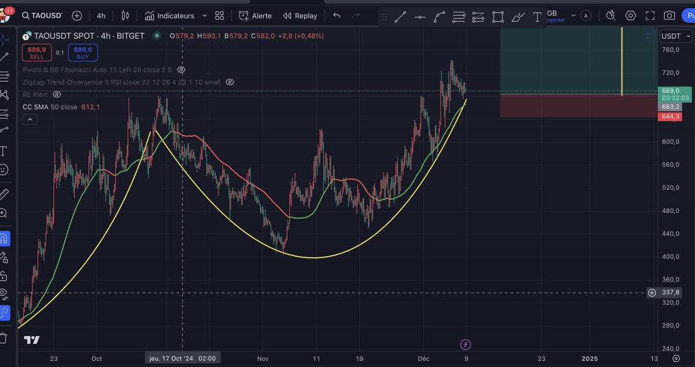The width and height of the screenshot is (695, 367).
Task: Select the ruler measure tool
Action: click(x=4, y=194)
